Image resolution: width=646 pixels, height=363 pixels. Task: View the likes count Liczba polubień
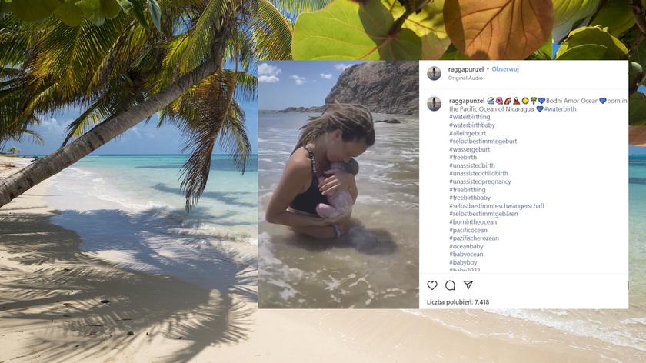tap(458, 302)
